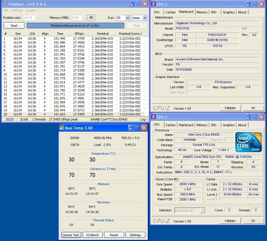Click the Residual (norm.) column header
The image size is (267, 241).
click(x=130, y=34)
